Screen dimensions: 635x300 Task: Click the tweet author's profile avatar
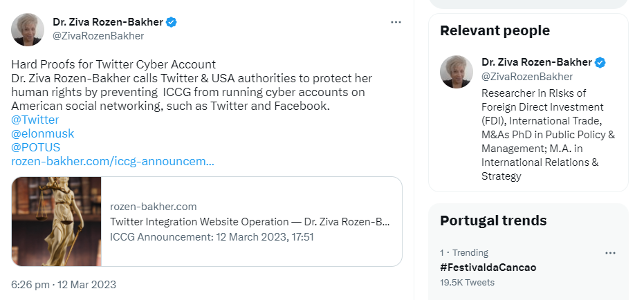[x=28, y=29]
